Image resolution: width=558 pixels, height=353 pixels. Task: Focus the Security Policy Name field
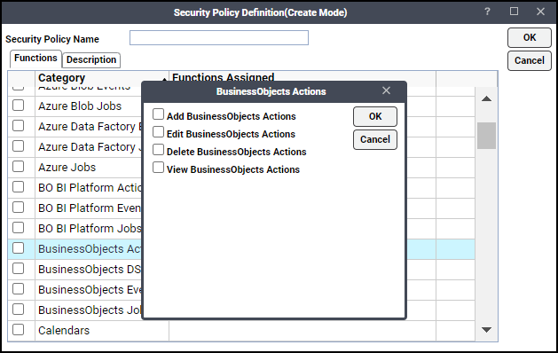point(219,38)
